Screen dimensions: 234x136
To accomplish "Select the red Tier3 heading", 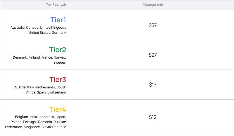I will point(58,79).
